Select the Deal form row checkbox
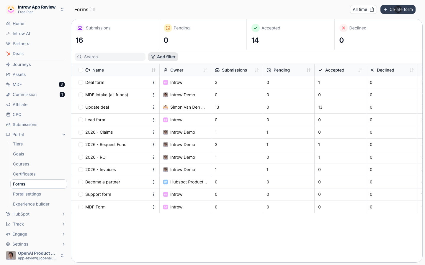Screen dimensions: 425x265 click(x=81, y=82)
